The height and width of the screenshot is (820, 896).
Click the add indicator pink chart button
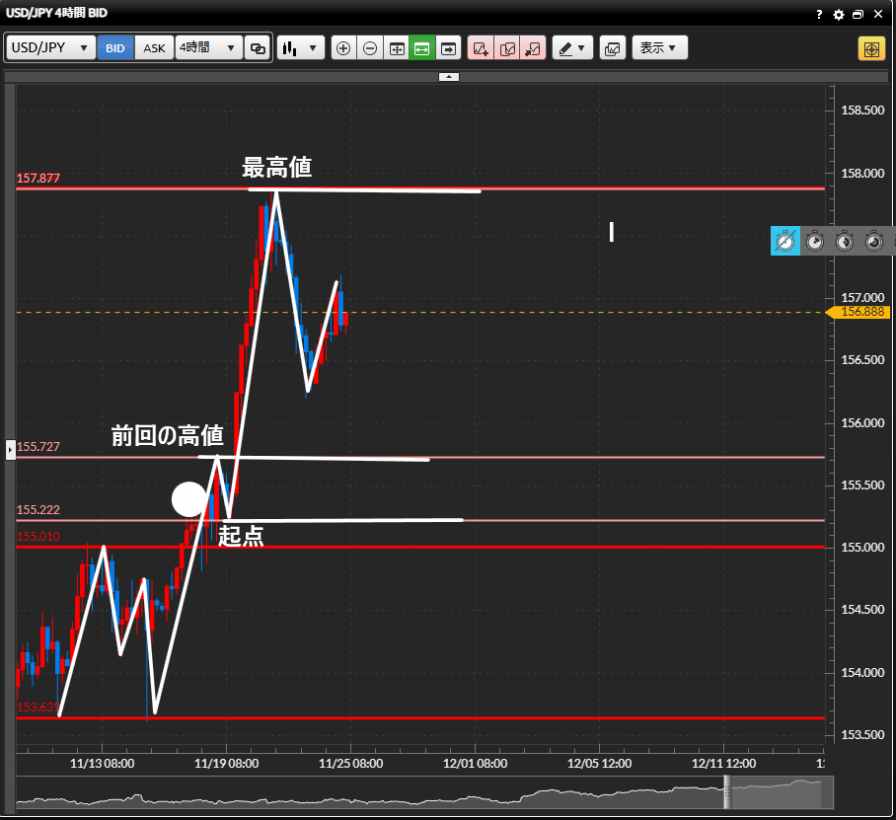click(481, 48)
